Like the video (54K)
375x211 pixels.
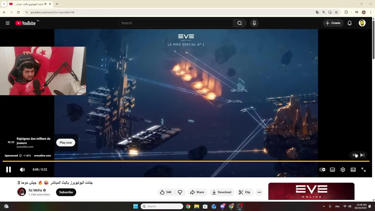pos(166,192)
